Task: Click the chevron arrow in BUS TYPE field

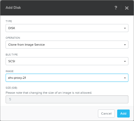Action: click(125, 61)
